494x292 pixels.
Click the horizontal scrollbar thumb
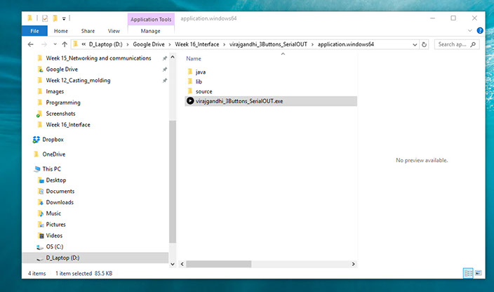click(x=219, y=264)
